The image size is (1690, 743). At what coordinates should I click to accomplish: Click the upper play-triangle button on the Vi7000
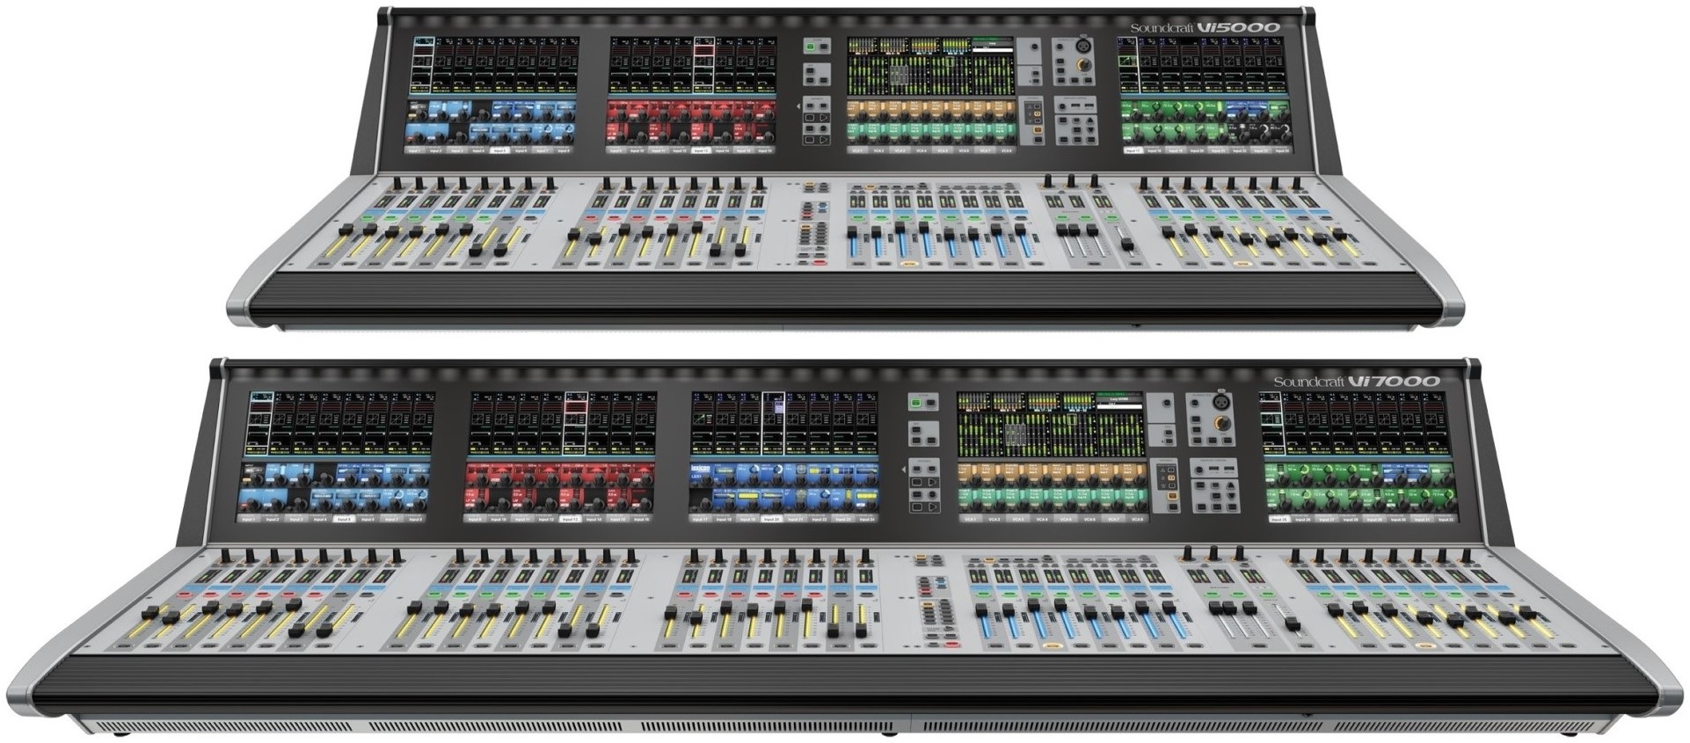point(932,483)
